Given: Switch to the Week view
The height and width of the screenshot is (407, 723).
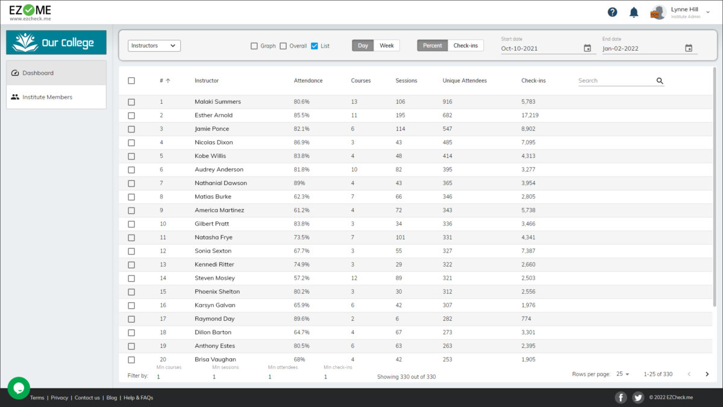Looking at the screenshot, I should (x=387, y=46).
